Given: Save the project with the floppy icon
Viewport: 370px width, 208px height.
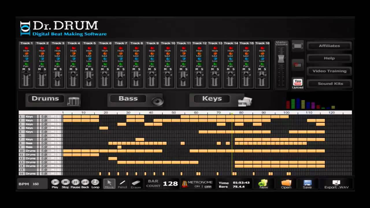Looking at the screenshot, I should pos(307,184).
